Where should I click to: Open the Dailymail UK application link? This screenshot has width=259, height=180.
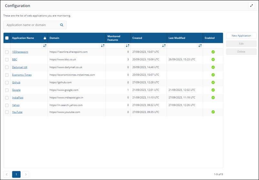tap(20, 67)
